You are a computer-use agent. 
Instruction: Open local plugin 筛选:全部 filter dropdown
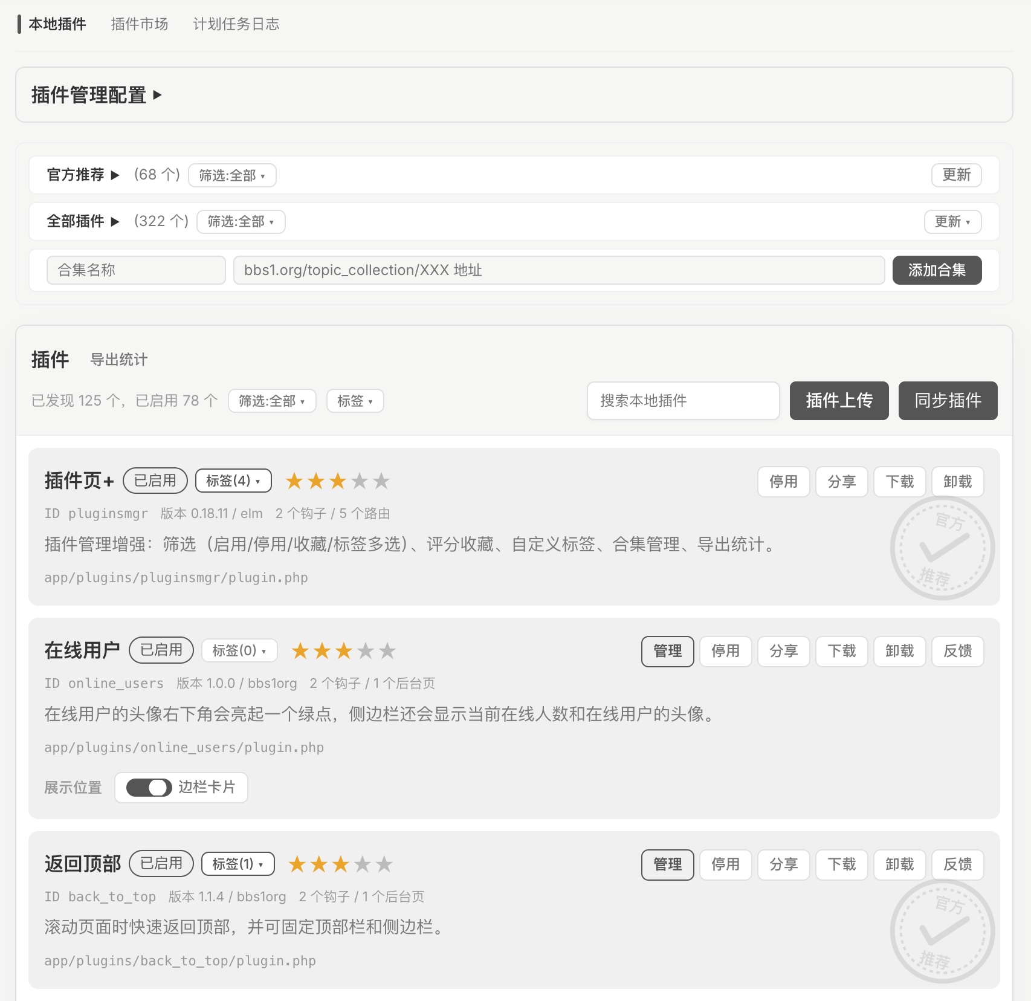[272, 401]
